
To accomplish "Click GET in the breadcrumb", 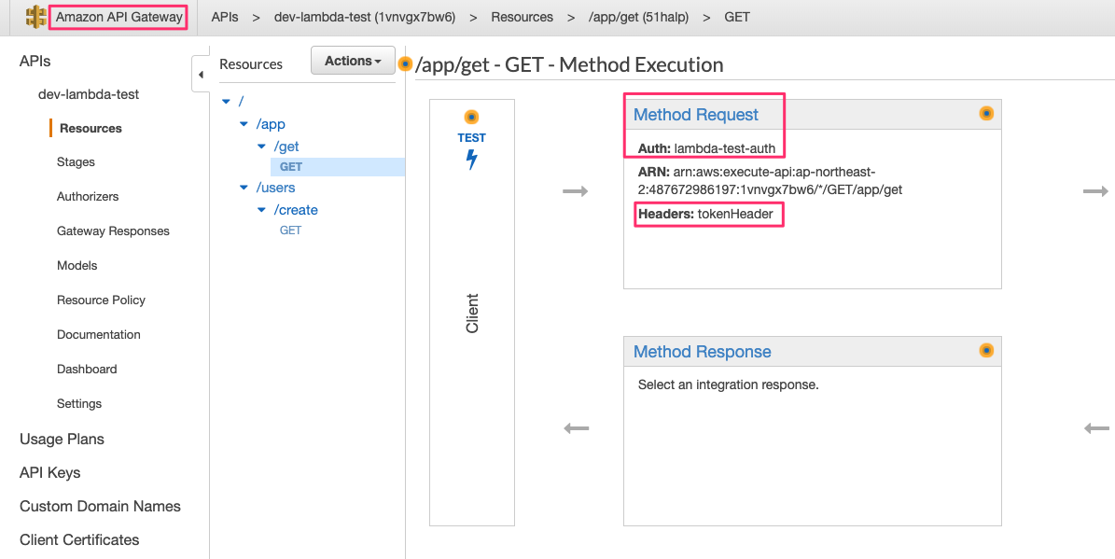I will 737,17.
